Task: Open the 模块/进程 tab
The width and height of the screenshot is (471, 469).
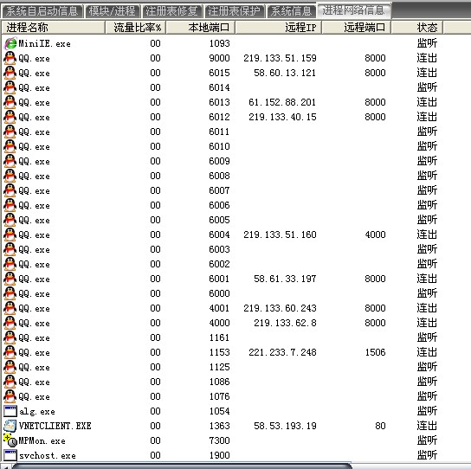Action: tap(113, 11)
